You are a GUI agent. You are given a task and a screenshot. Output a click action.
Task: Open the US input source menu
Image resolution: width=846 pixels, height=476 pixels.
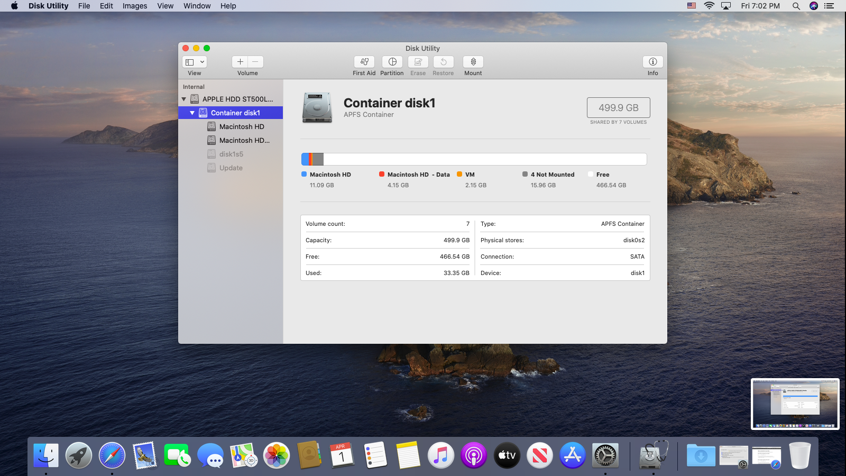point(692,6)
